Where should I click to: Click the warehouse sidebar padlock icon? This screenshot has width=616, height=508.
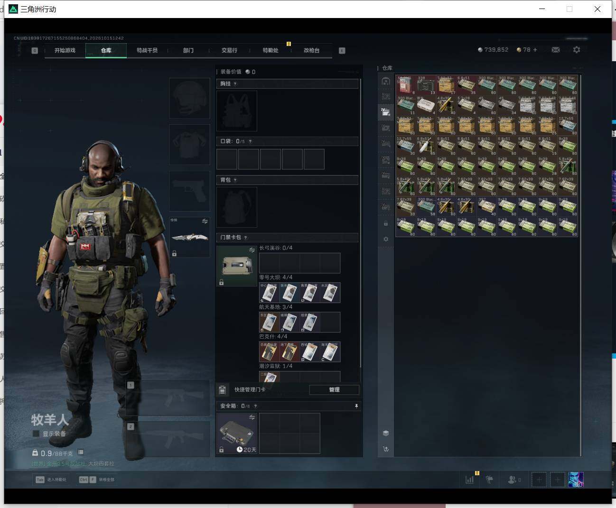click(386, 223)
